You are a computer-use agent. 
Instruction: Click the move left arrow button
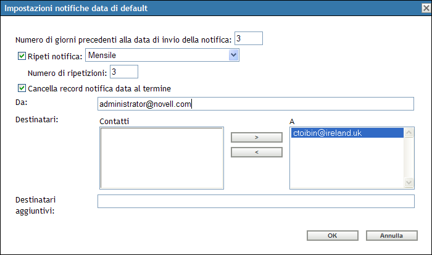click(256, 152)
